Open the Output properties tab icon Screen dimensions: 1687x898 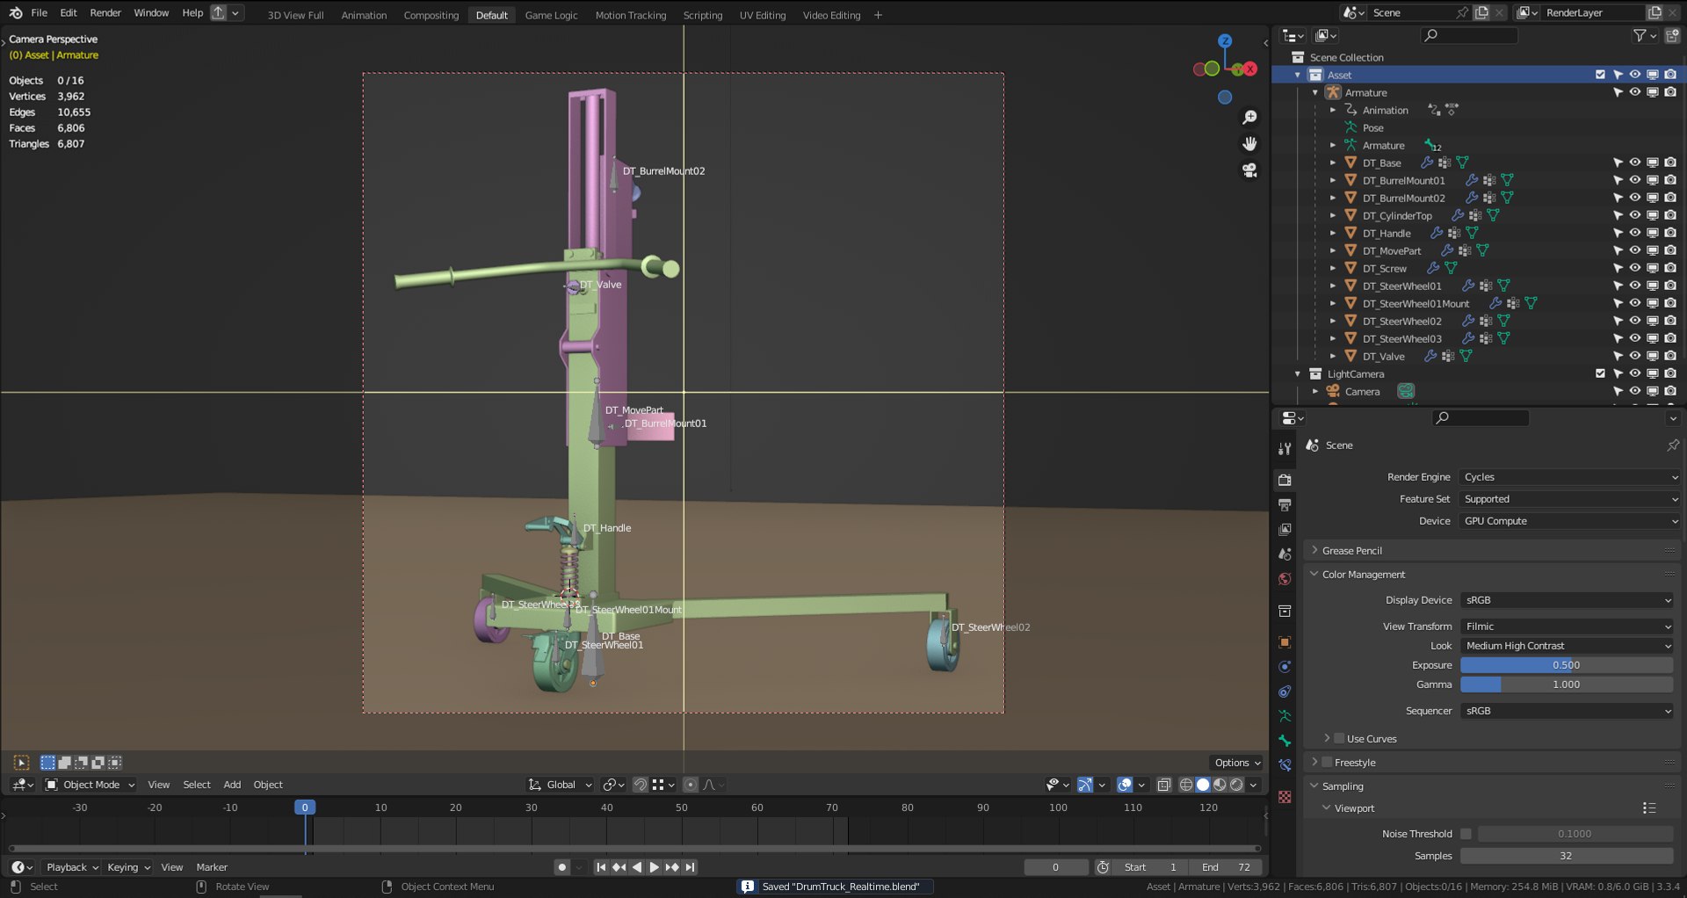pos(1285,504)
